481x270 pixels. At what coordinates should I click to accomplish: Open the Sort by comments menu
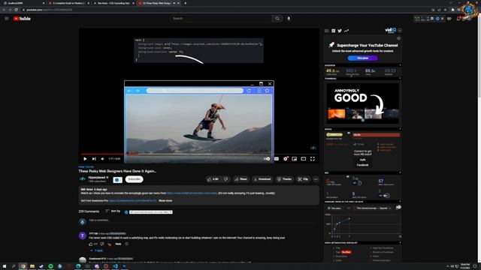[x=113, y=211]
